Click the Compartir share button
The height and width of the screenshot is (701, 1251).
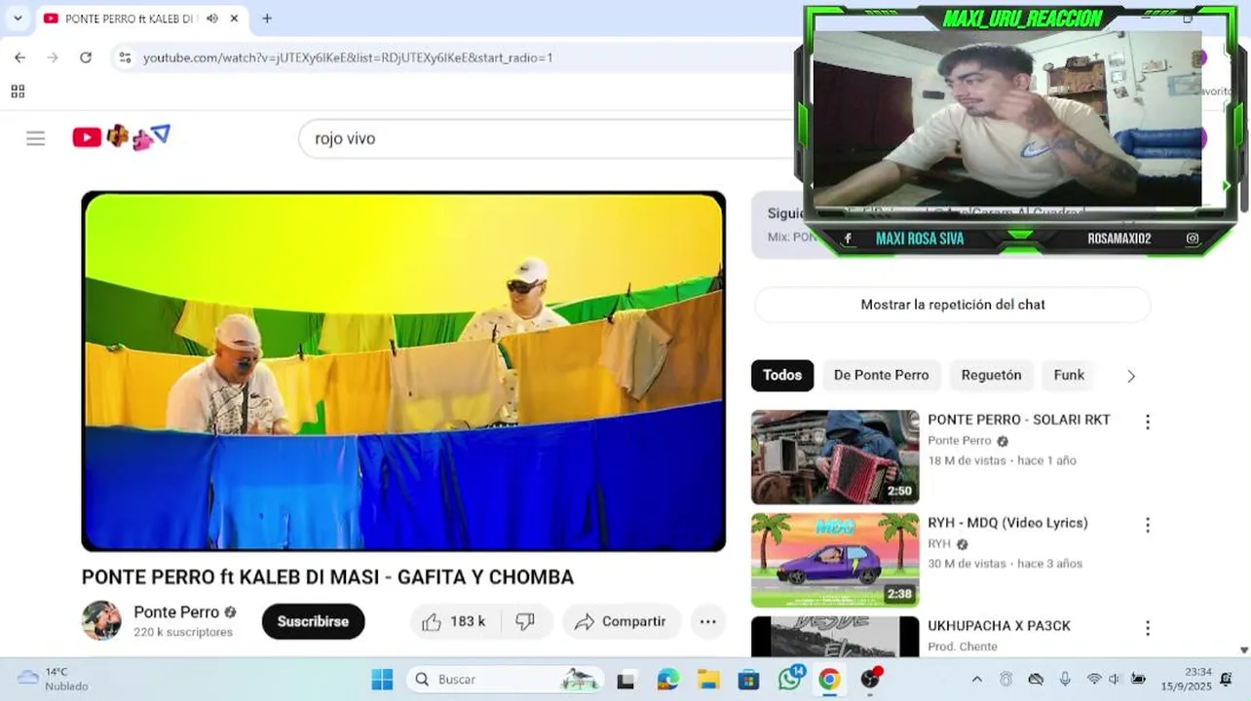point(621,621)
